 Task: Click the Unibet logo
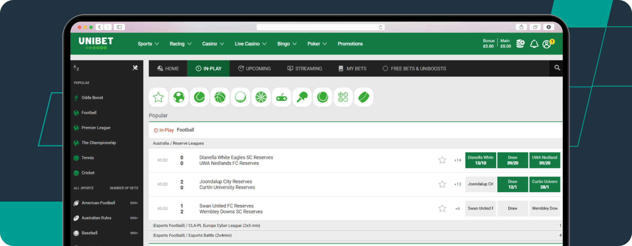click(x=96, y=43)
